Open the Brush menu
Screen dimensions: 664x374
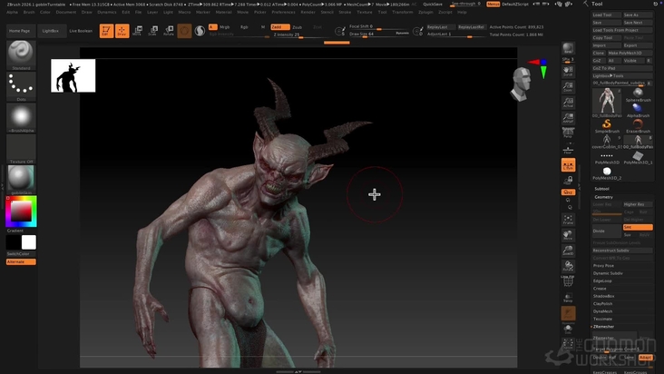[x=29, y=13]
